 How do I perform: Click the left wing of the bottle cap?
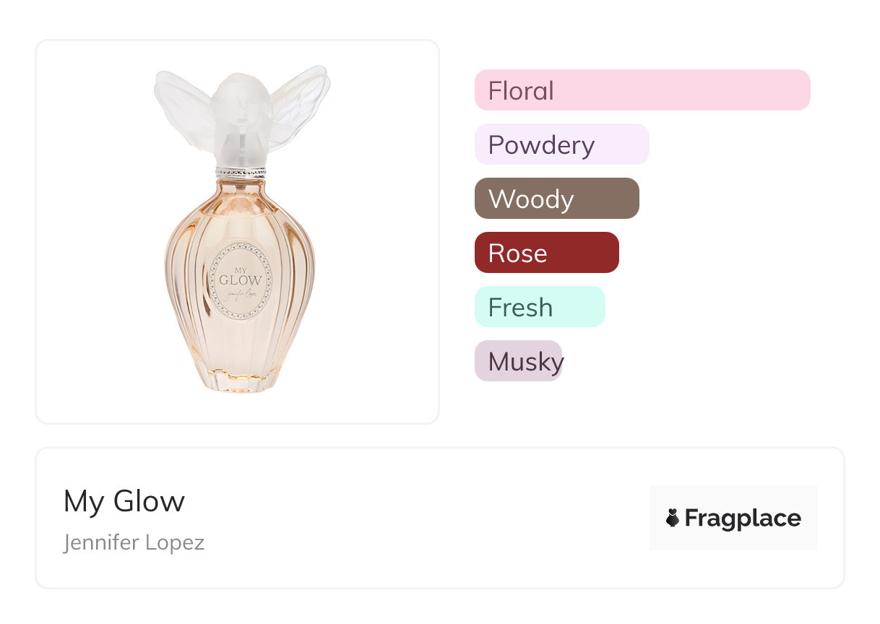181,105
